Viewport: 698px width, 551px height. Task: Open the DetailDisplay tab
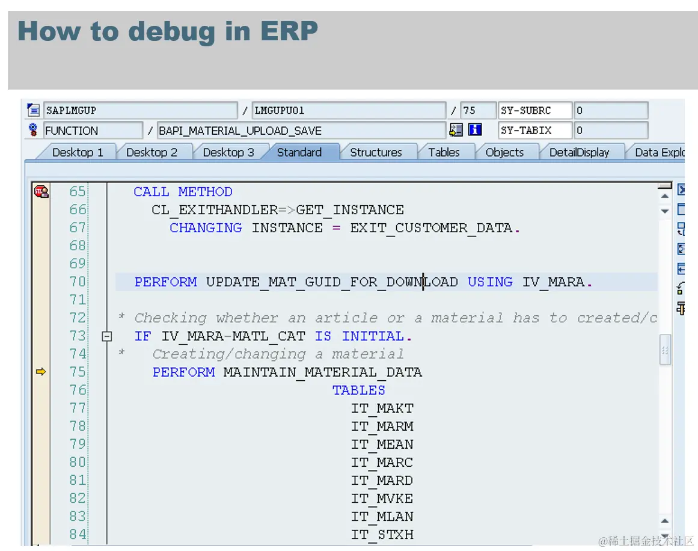coord(579,152)
